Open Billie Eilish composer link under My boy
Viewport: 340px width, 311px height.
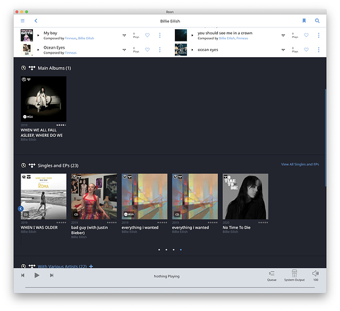[x=86, y=39]
